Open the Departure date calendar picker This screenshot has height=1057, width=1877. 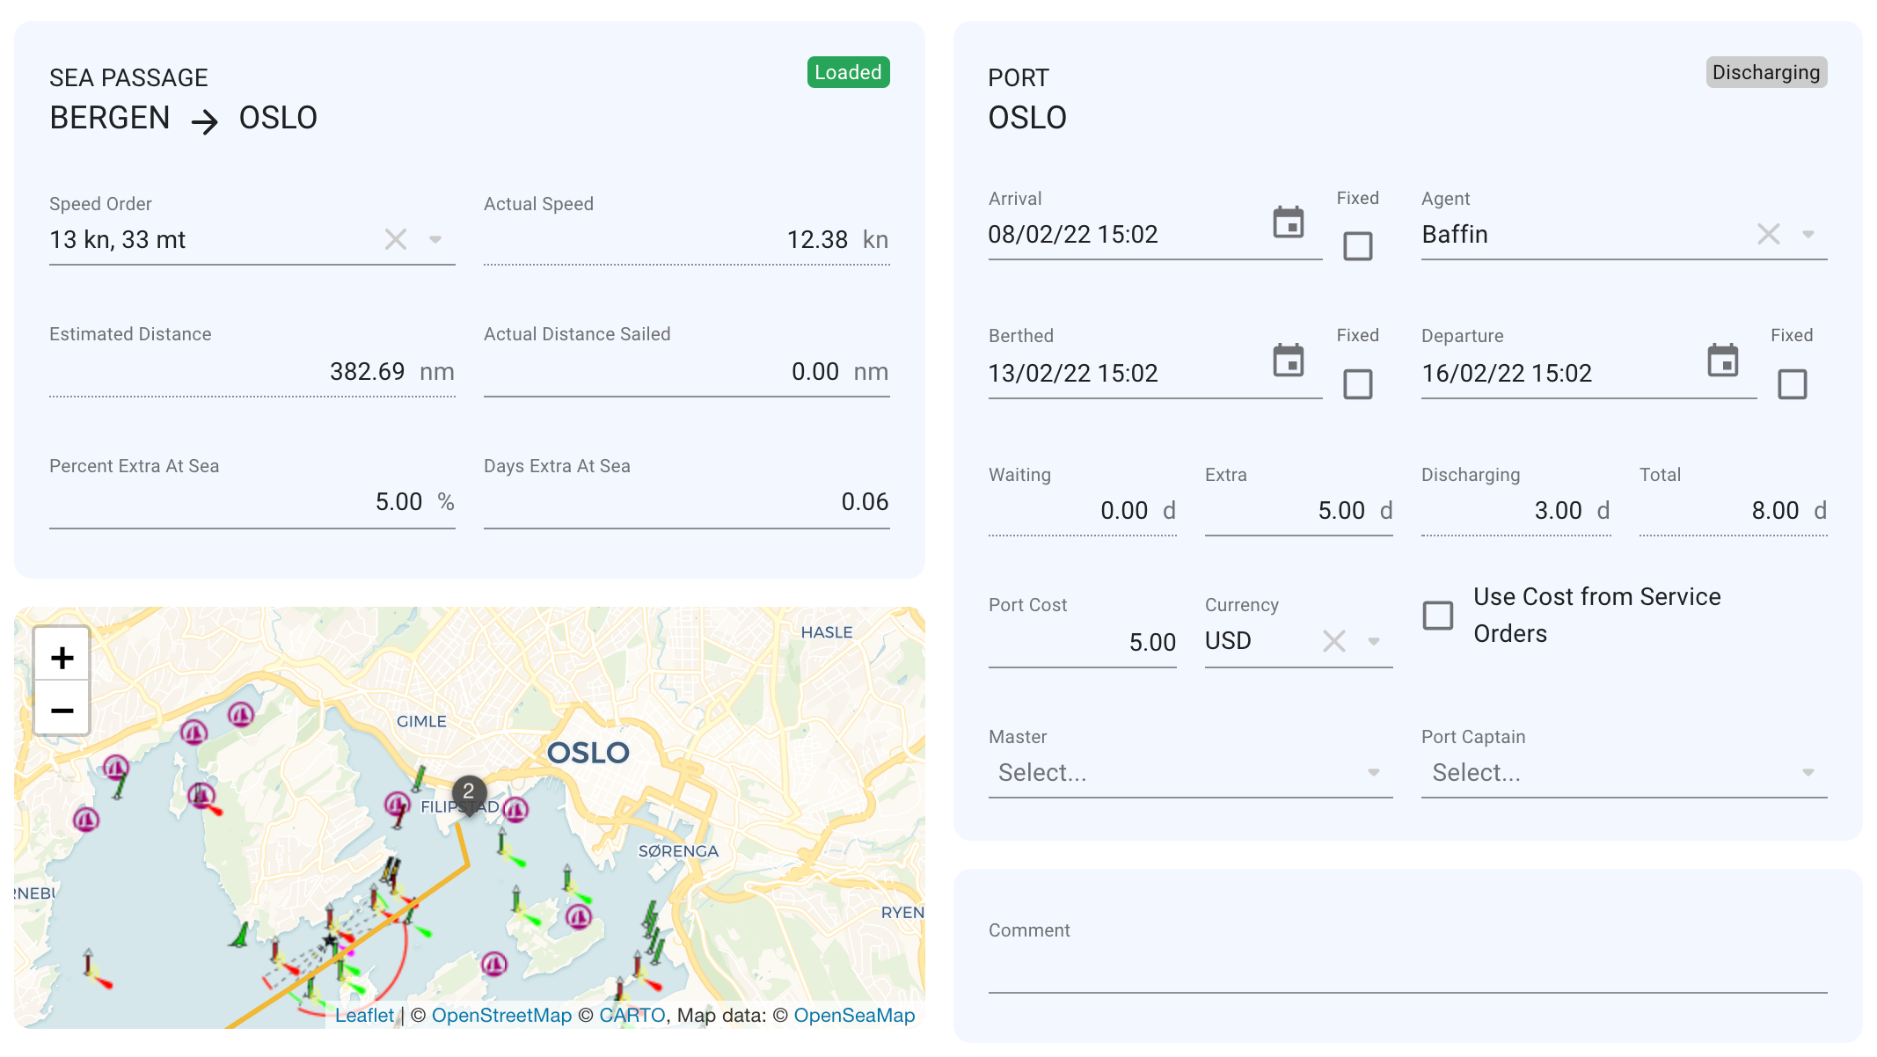tap(1722, 361)
